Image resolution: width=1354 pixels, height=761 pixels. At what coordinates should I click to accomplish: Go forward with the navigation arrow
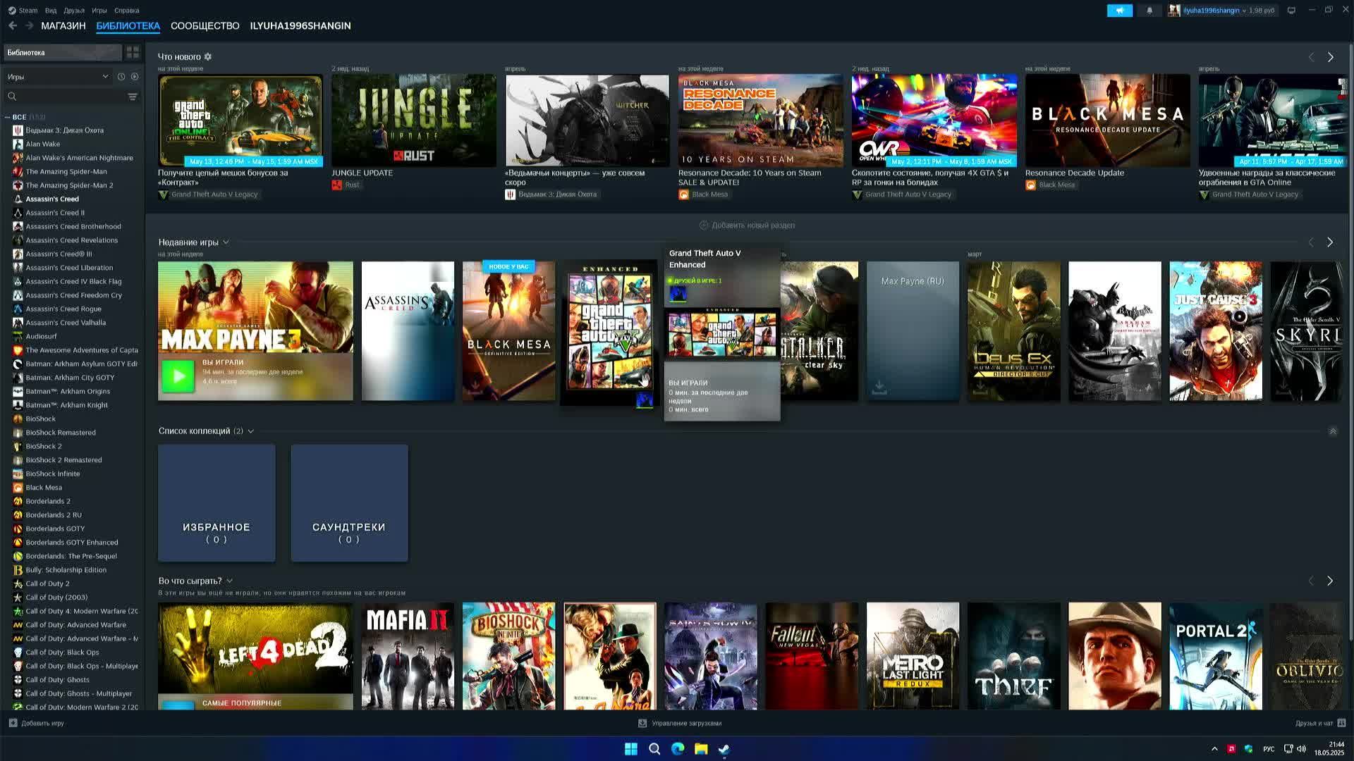(x=30, y=25)
